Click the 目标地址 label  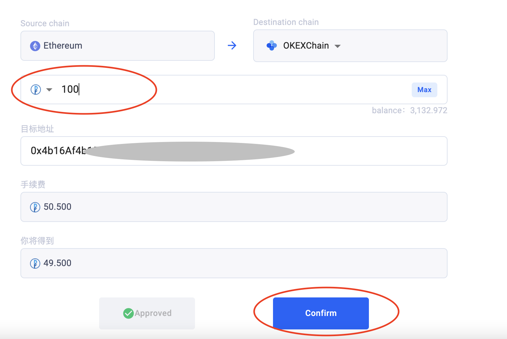coord(37,129)
